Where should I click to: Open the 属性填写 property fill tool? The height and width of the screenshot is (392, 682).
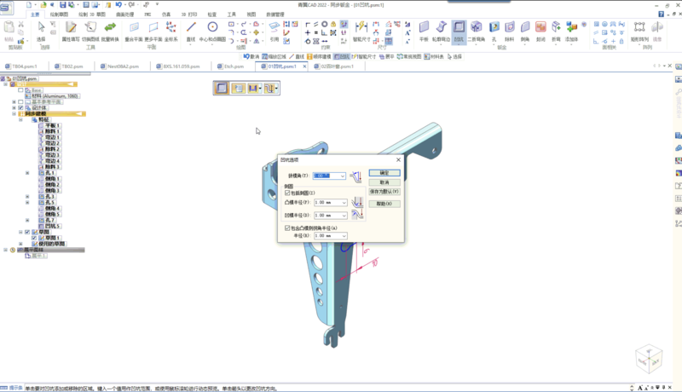72,31
